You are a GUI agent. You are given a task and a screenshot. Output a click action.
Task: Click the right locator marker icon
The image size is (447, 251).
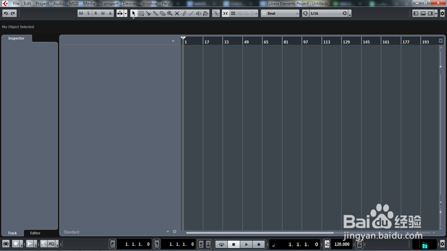point(157,244)
